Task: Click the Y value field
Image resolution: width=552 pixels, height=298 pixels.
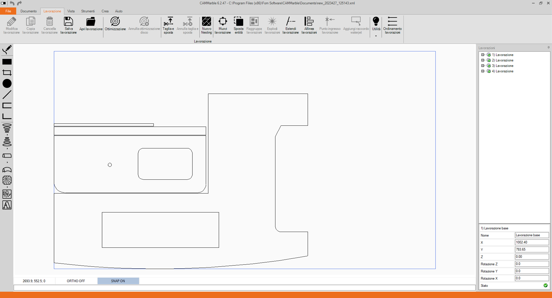Action: click(532, 249)
